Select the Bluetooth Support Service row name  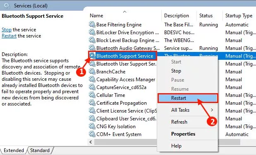[125, 56]
